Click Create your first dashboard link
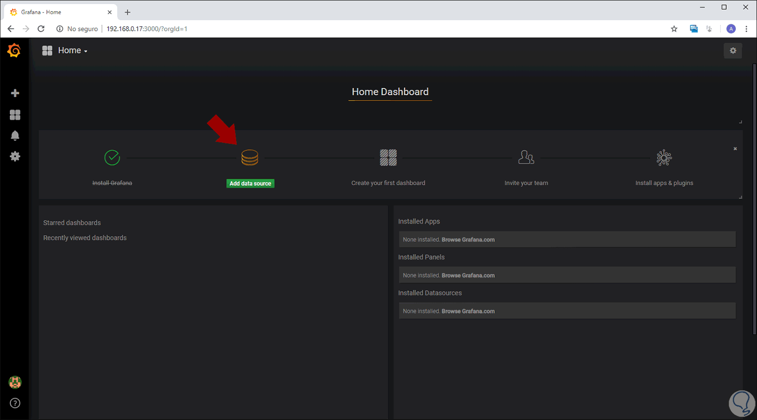The height and width of the screenshot is (420, 757). pos(388,183)
